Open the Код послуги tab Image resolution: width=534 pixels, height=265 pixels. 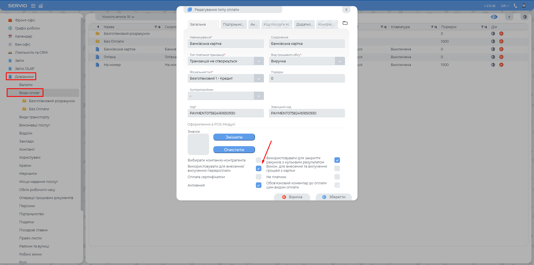277,24
